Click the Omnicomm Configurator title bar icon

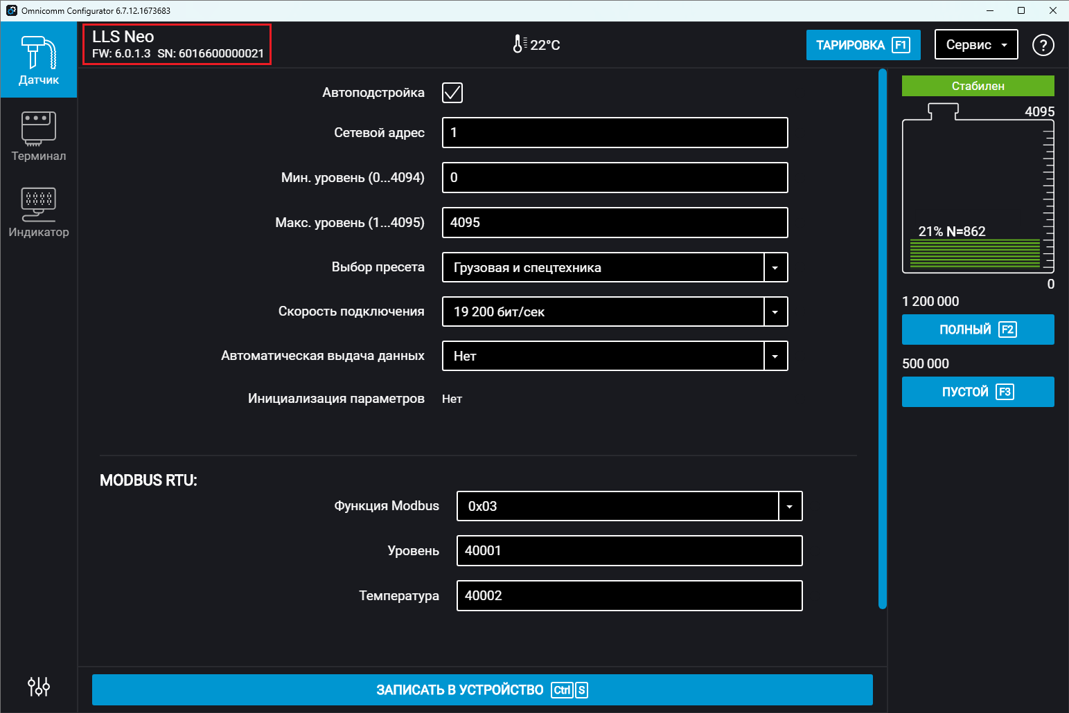[11, 10]
